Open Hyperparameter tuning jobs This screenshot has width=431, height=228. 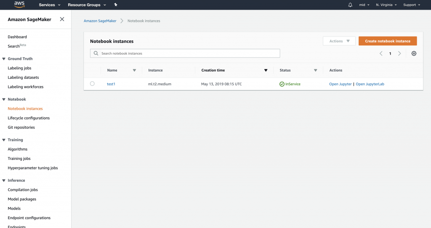33,168
